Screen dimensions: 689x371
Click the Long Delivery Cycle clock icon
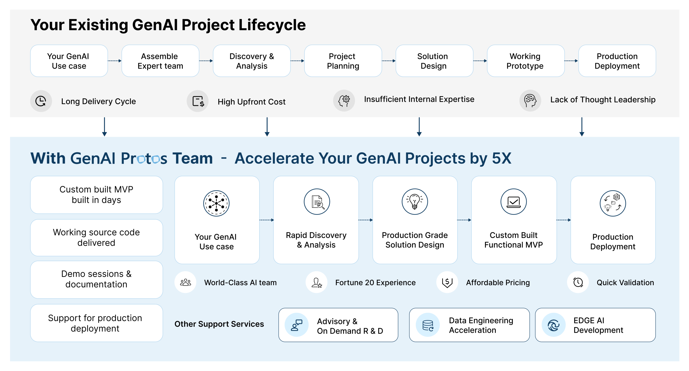41,101
